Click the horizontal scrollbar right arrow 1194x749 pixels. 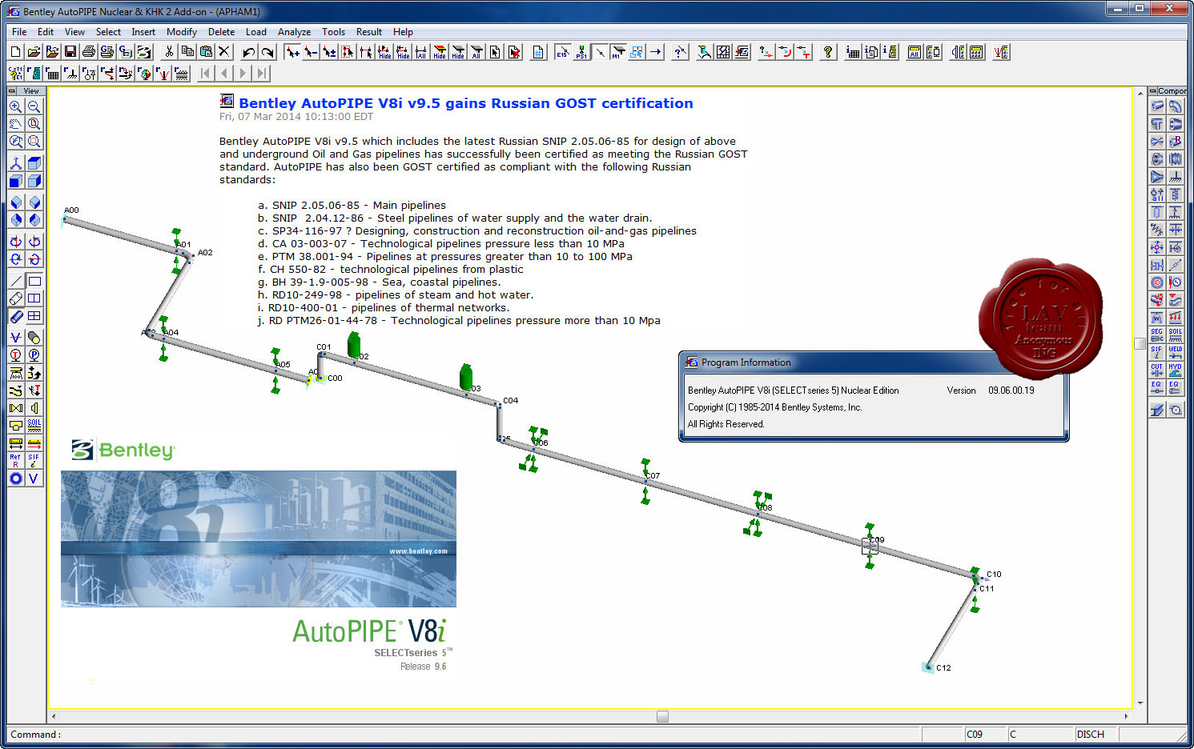coord(1126,716)
